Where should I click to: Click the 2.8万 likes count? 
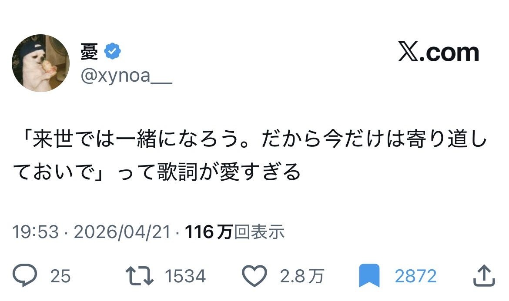(x=302, y=276)
